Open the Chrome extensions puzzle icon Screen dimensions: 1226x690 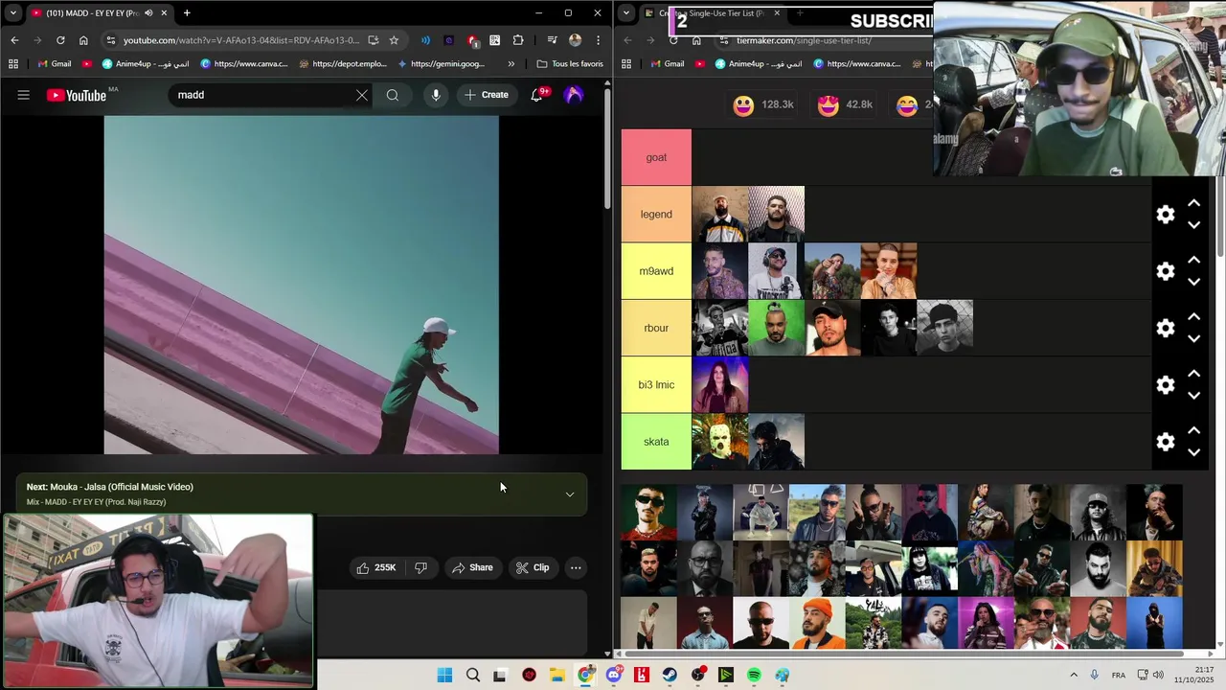(x=518, y=40)
